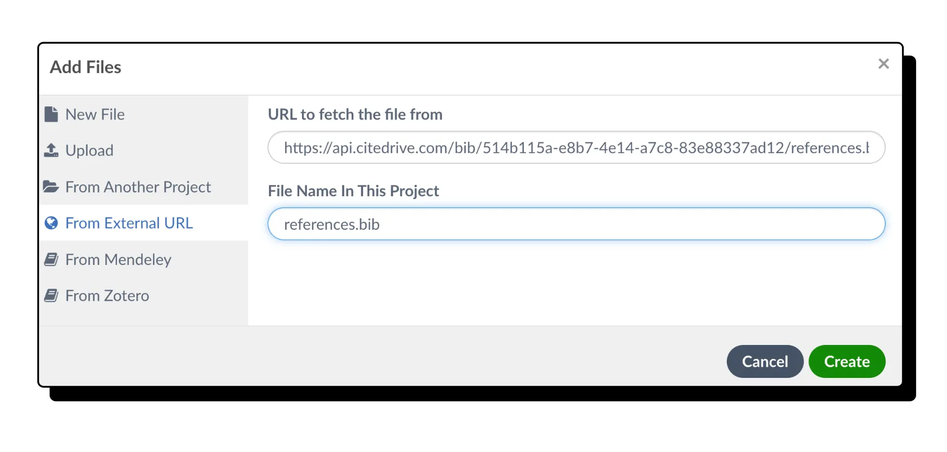Click the 'File Name In This Project' label
Image resolution: width=947 pixels, height=452 pixels.
click(x=353, y=191)
